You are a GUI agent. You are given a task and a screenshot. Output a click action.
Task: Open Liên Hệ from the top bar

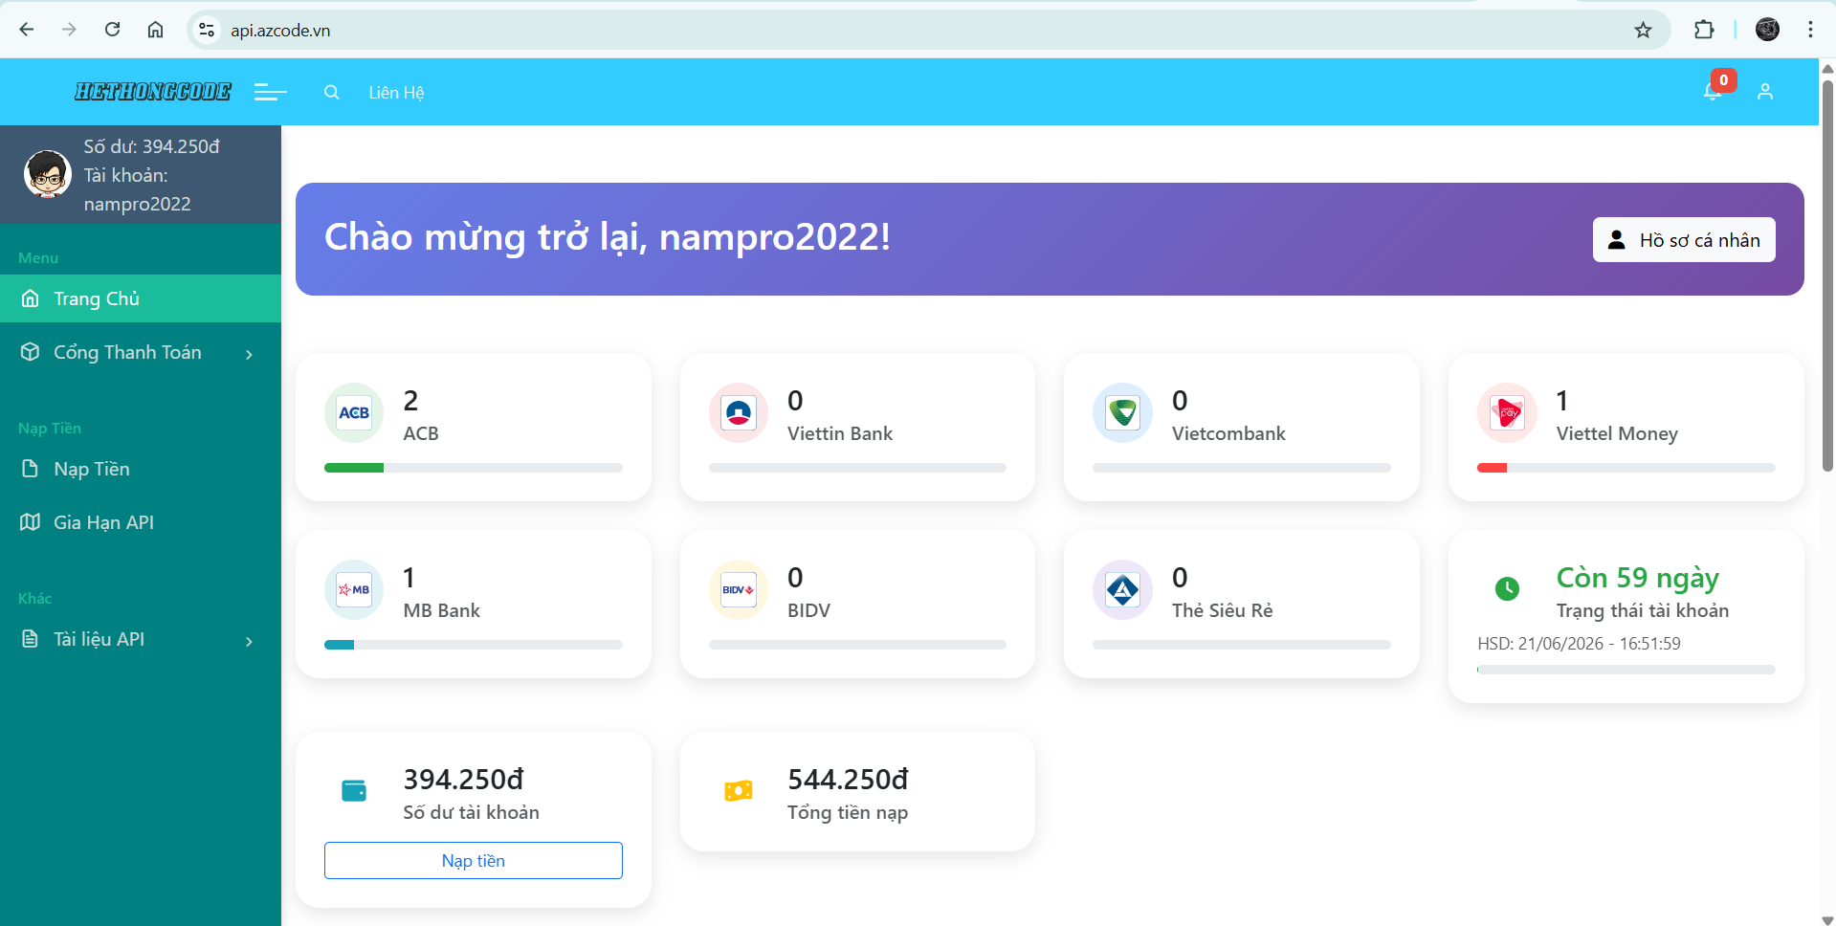pos(396,92)
